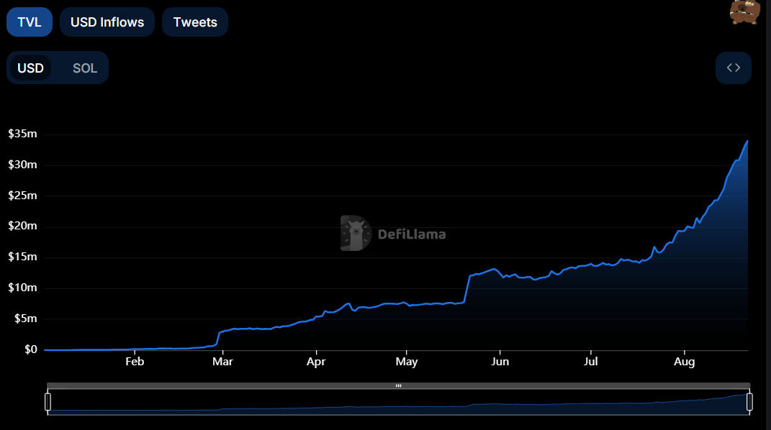
Task: Select USD denomination
Action: click(31, 68)
